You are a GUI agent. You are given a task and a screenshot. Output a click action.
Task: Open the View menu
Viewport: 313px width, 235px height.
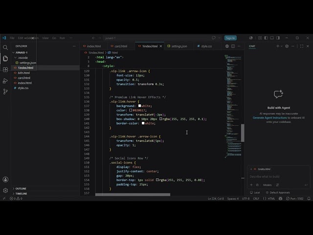(x=45, y=38)
